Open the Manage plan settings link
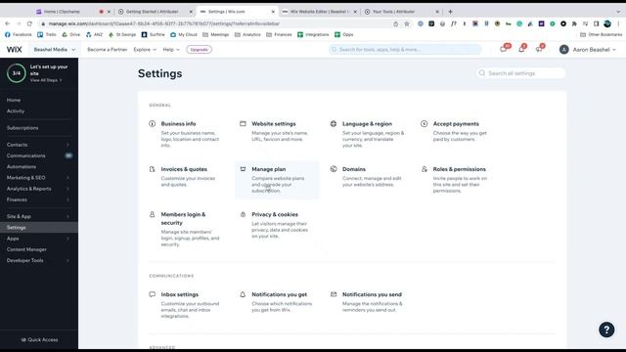The width and height of the screenshot is (626, 352). click(x=277, y=180)
